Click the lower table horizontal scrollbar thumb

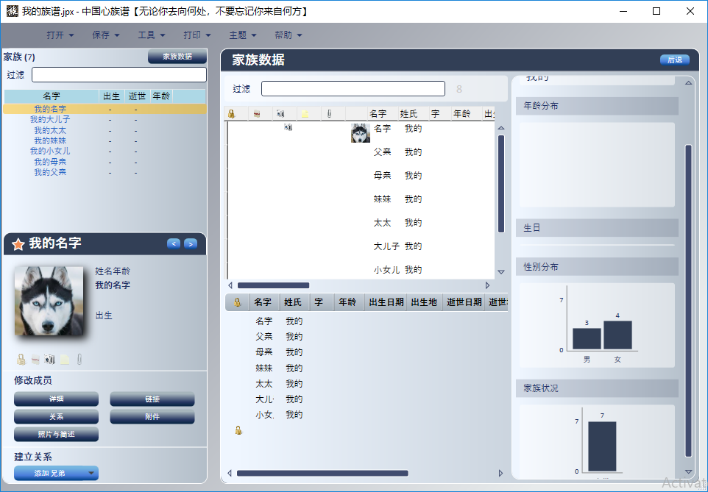[x=322, y=473]
